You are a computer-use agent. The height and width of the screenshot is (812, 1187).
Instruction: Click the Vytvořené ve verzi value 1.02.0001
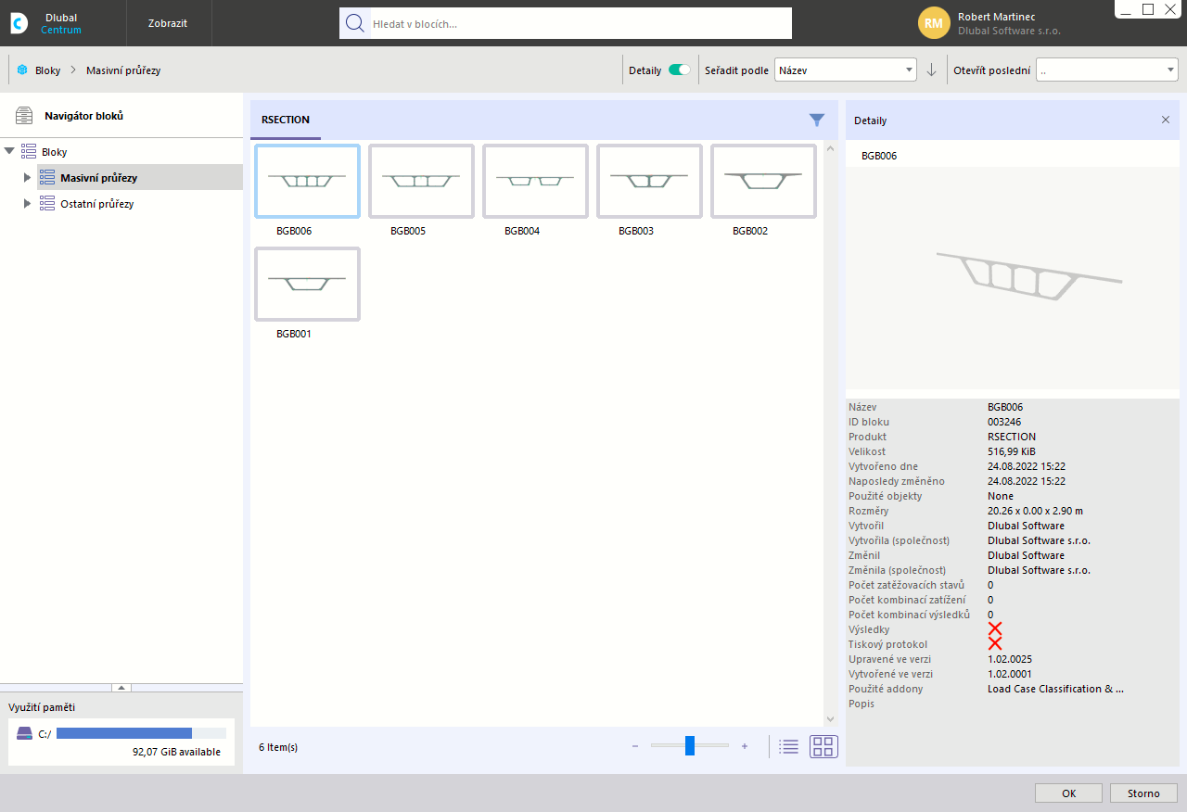[x=1010, y=674]
